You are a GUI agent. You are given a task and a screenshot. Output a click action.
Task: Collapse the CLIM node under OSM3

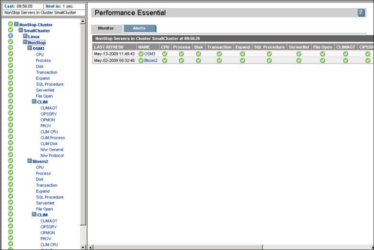point(34,101)
